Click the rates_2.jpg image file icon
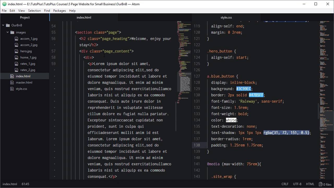This screenshot has height=188, width=334. (17, 70)
